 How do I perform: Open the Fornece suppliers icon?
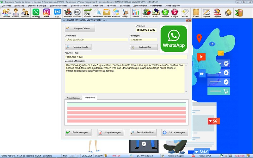[15, 13]
